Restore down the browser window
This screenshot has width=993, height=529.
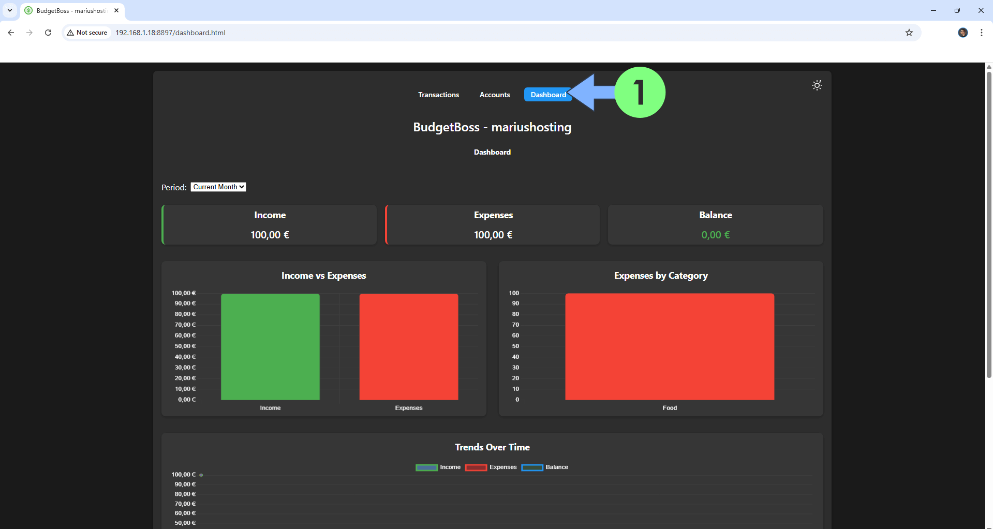pos(957,10)
